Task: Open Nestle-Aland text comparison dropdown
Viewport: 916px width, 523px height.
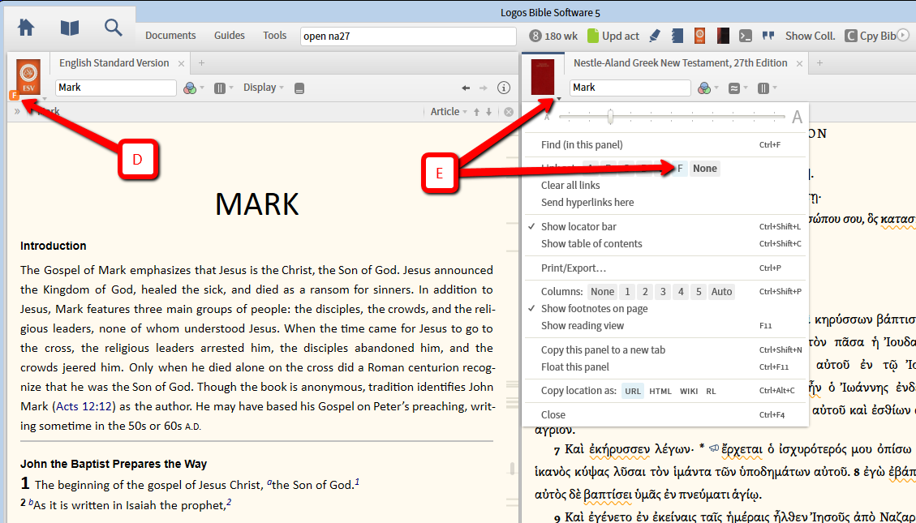Action: 738,88
